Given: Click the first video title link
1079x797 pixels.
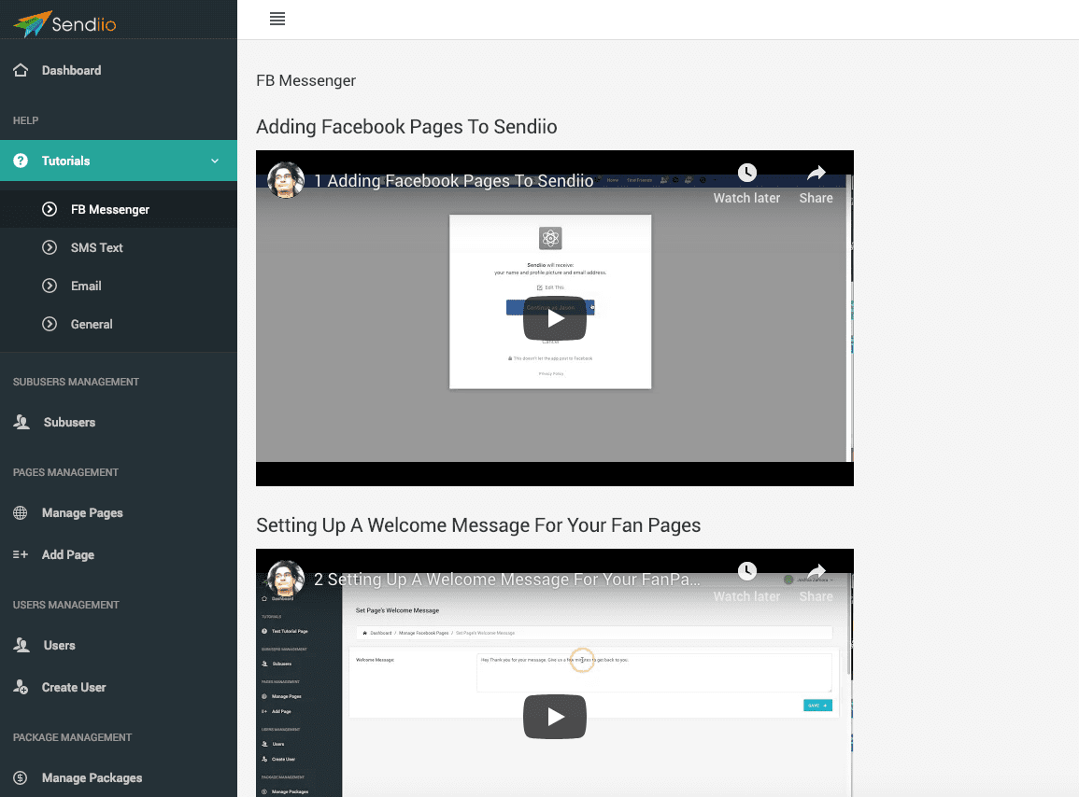Looking at the screenshot, I should tap(454, 181).
